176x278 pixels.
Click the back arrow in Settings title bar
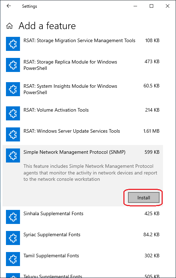pyautogui.click(x=9, y=6)
